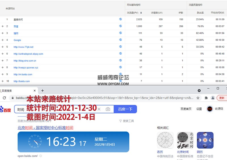Click the analog clock in time card
The width and height of the screenshot is (227, 160).
click(x=35, y=142)
